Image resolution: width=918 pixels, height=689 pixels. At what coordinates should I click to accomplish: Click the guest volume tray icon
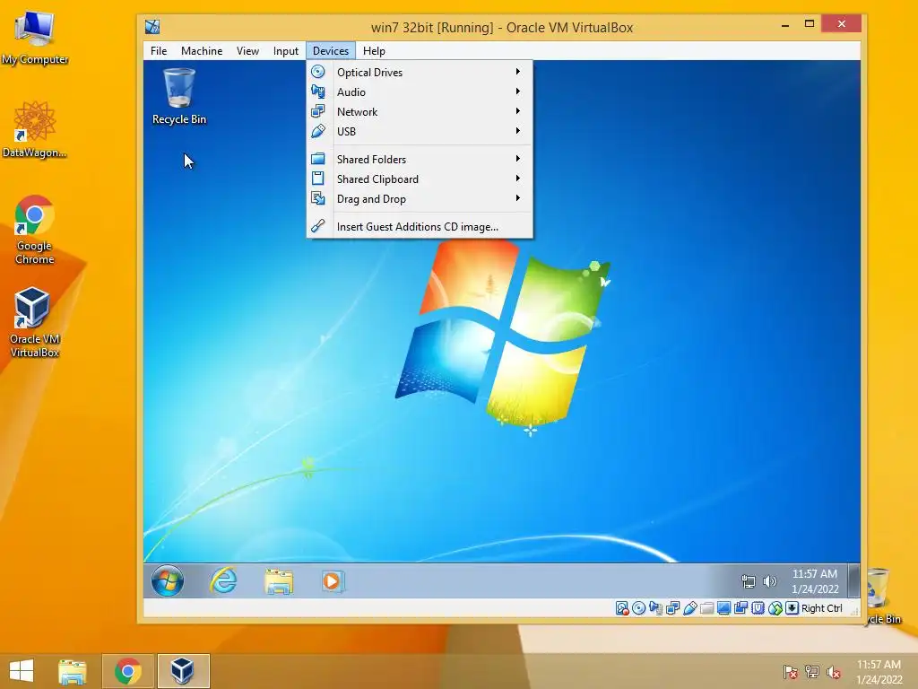tap(770, 581)
